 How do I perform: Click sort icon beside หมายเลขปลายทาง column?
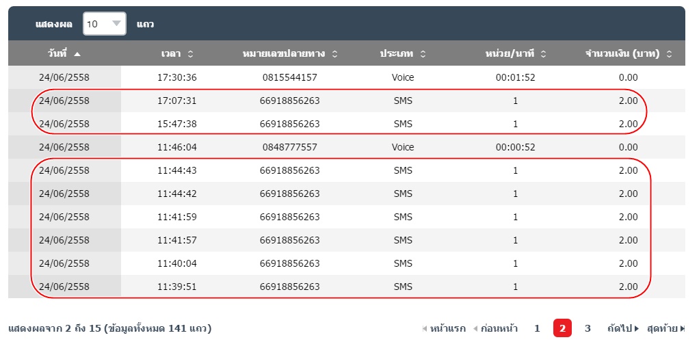334,54
